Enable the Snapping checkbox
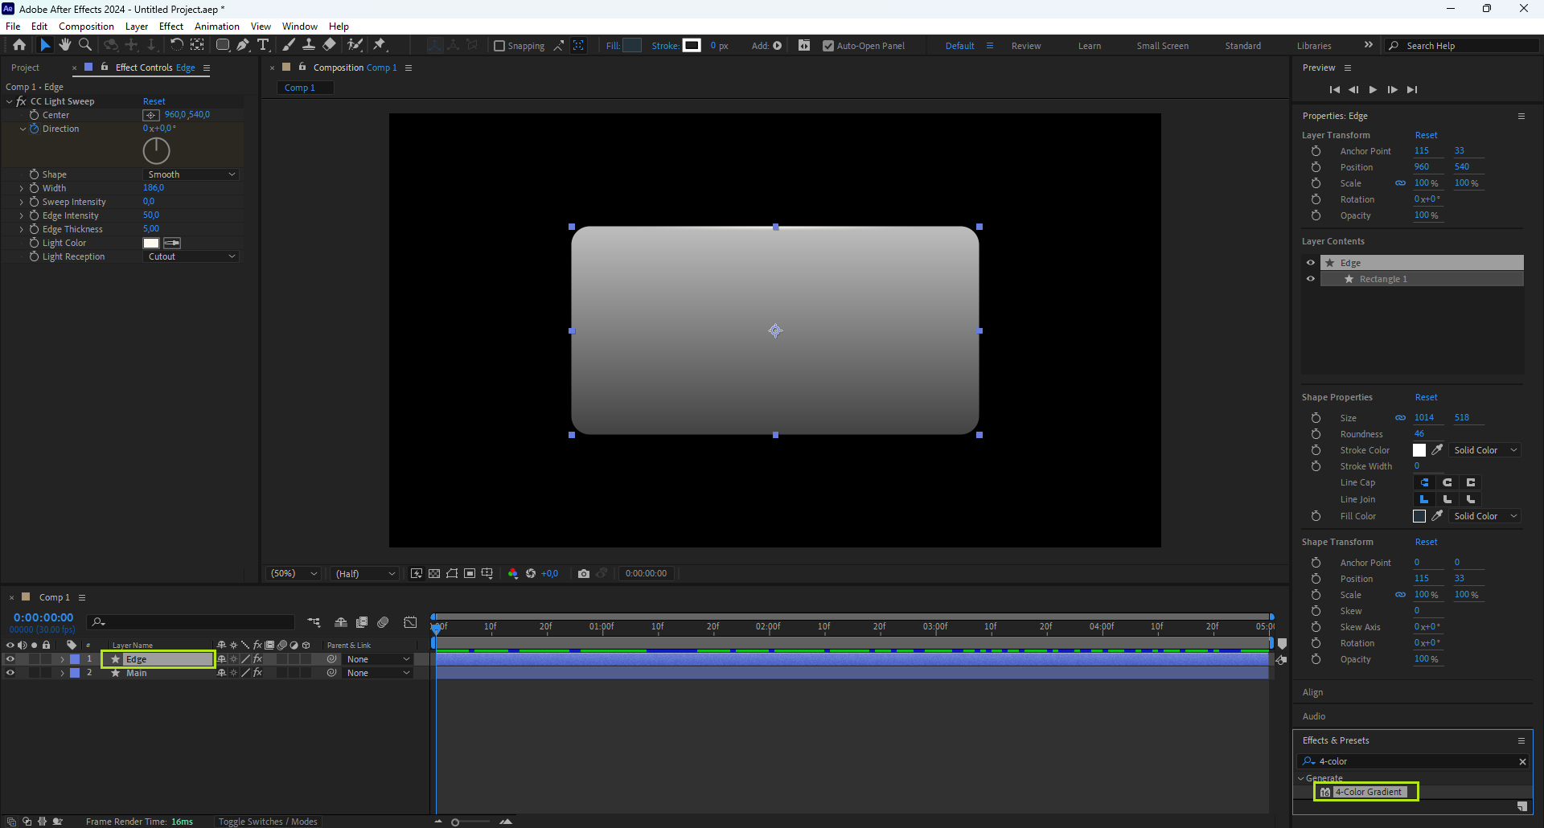This screenshot has width=1544, height=828. [x=499, y=46]
